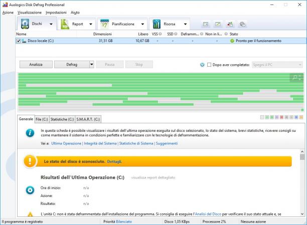
Task: Enable the Dopo aver completato checkbox
Action: [209, 65]
